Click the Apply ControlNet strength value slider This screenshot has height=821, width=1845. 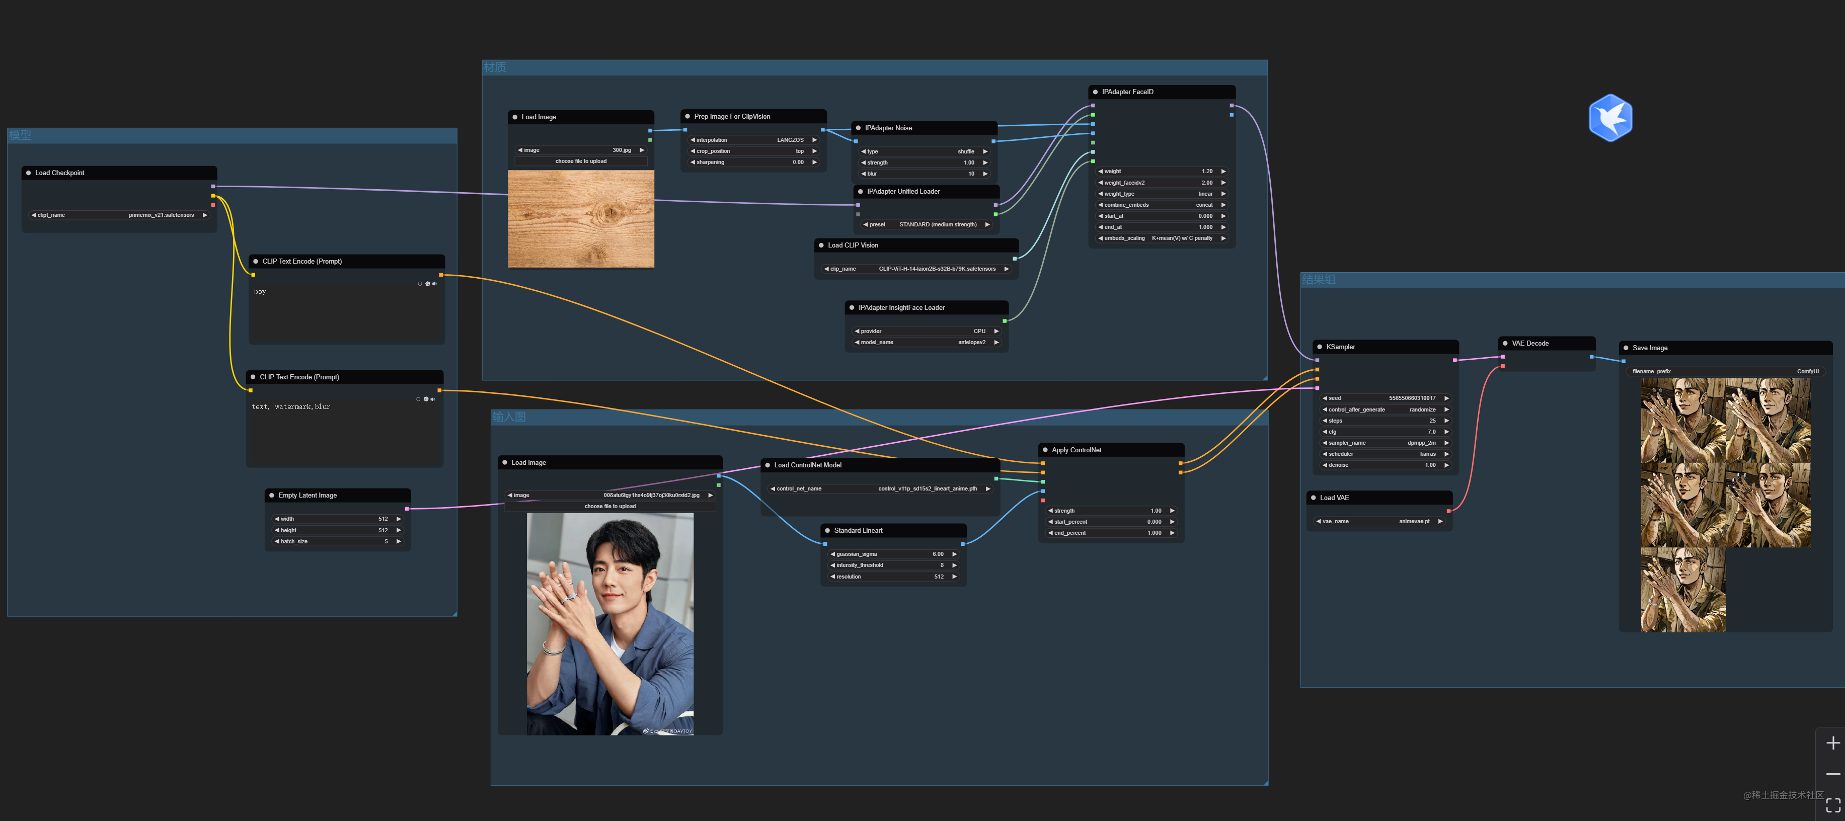1112,510
